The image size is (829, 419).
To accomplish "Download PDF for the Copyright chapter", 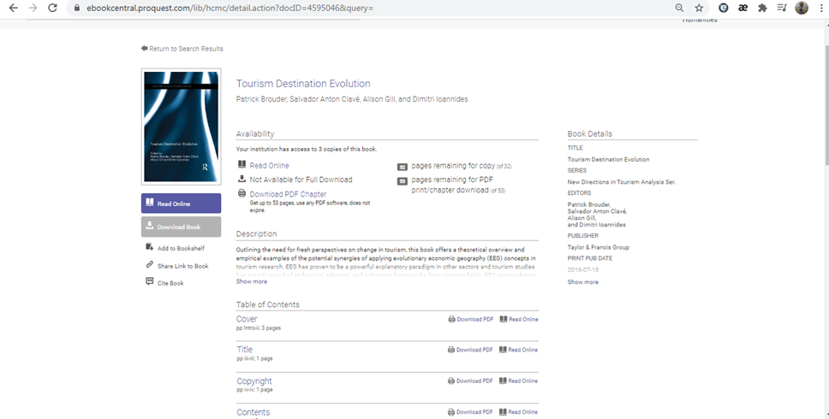I will (x=470, y=381).
